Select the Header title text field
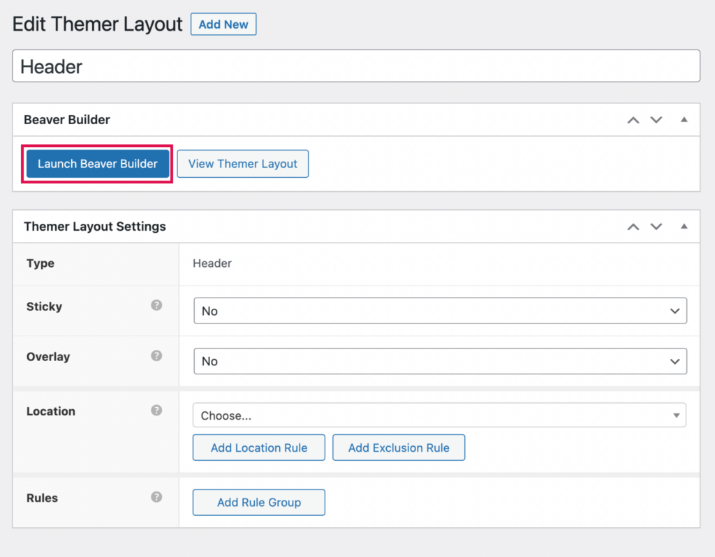This screenshot has height=557, width=715. click(356, 66)
